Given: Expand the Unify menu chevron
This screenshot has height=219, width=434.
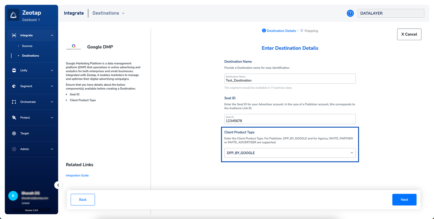Looking at the screenshot, I should [x=52, y=70].
